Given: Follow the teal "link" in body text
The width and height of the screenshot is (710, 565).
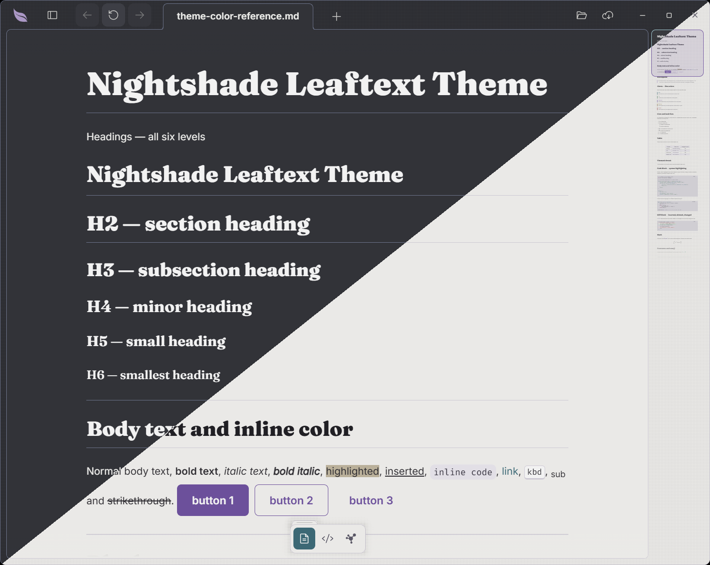Looking at the screenshot, I should (x=510, y=471).
